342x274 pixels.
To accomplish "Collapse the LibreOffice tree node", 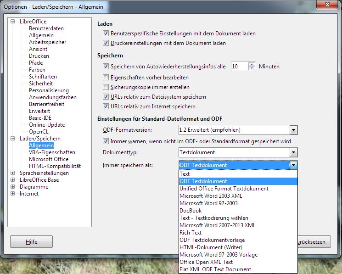I will (13, 22).
